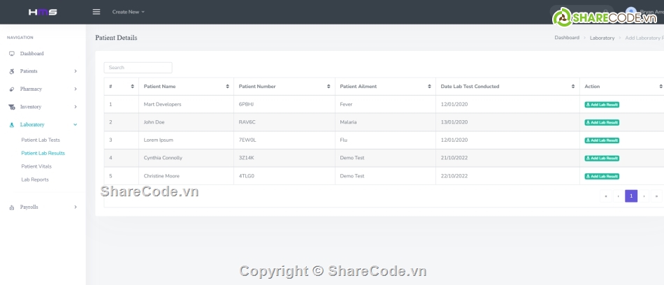Click the HMS logo

point(43,12)
